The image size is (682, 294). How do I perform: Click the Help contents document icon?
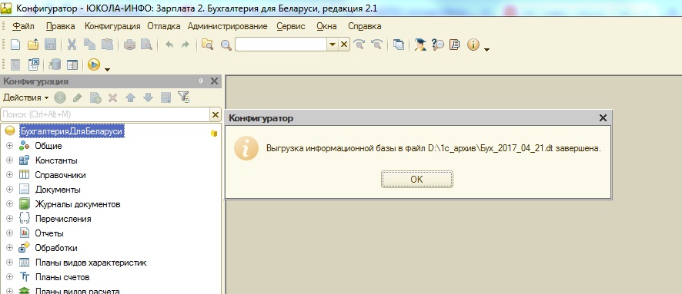454,45
